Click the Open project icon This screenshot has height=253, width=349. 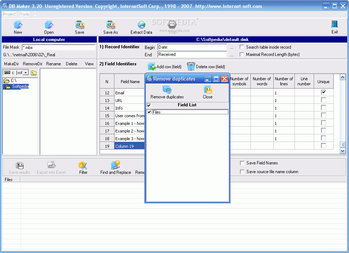click(x=49, y=25)
